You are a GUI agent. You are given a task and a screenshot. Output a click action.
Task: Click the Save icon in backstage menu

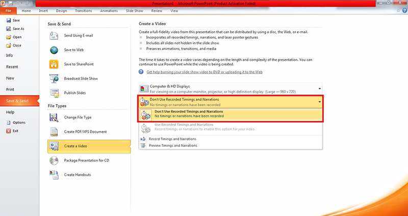9,20
